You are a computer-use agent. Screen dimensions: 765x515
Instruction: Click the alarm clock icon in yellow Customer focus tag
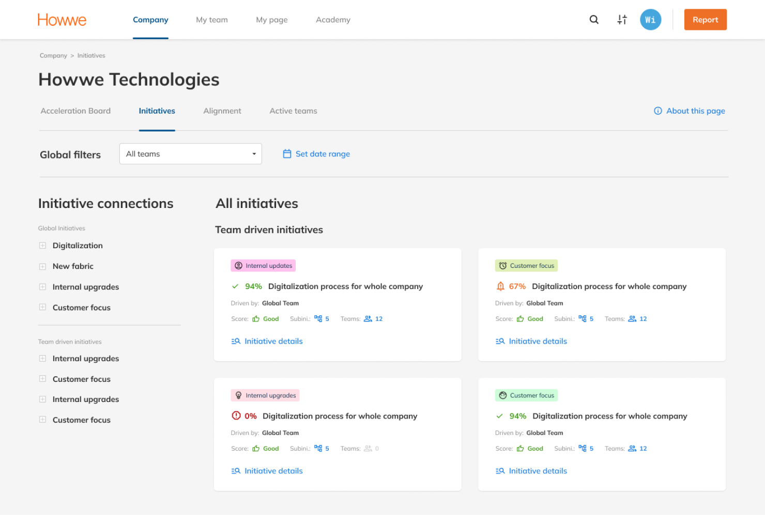[502, 266]
